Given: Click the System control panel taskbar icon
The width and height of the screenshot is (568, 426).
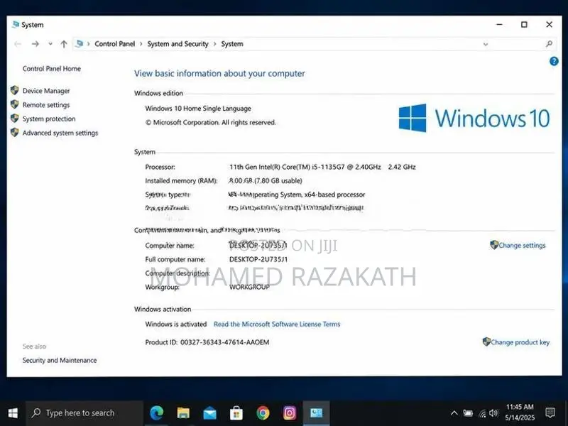Looking at the screenshot, I should 316,413.
